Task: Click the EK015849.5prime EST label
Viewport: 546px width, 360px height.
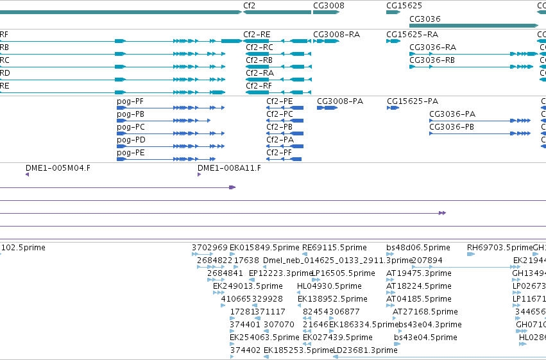Action: pos(264,248)
